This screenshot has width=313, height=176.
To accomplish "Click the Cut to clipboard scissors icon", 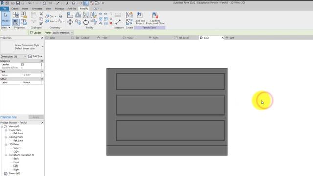I will (x=41, y=14).
